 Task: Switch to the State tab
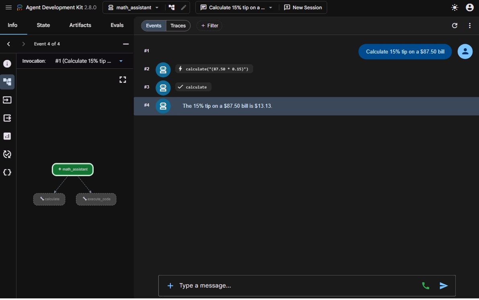[43, 25]
